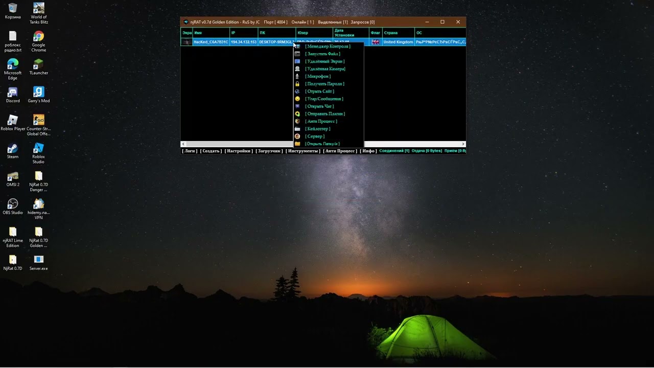This screenshot has width=654, height=368.
Task: Click the ОС column header
Action: click(440, 33)
